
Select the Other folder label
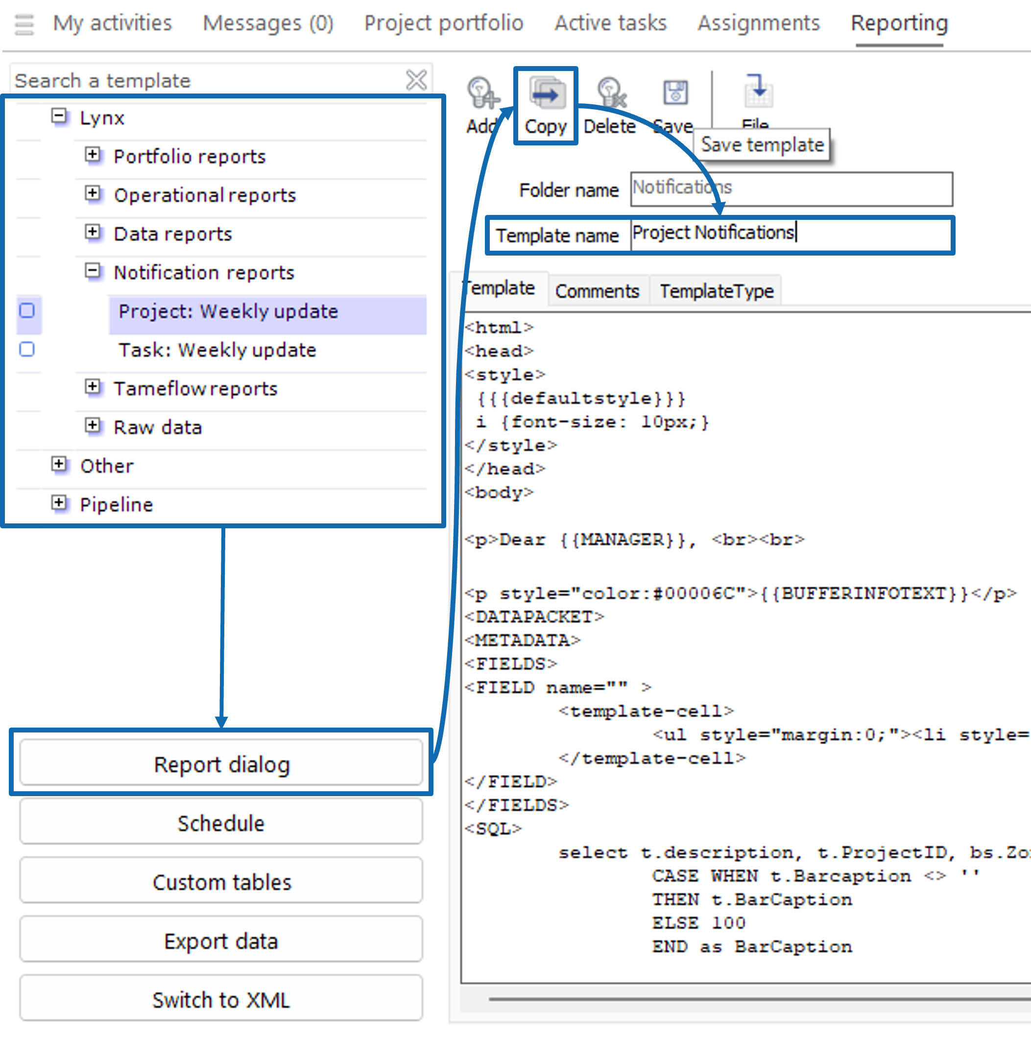[106, 466]
